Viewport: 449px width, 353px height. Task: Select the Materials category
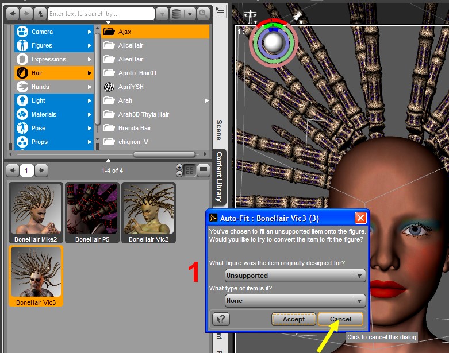coord(54,114)
